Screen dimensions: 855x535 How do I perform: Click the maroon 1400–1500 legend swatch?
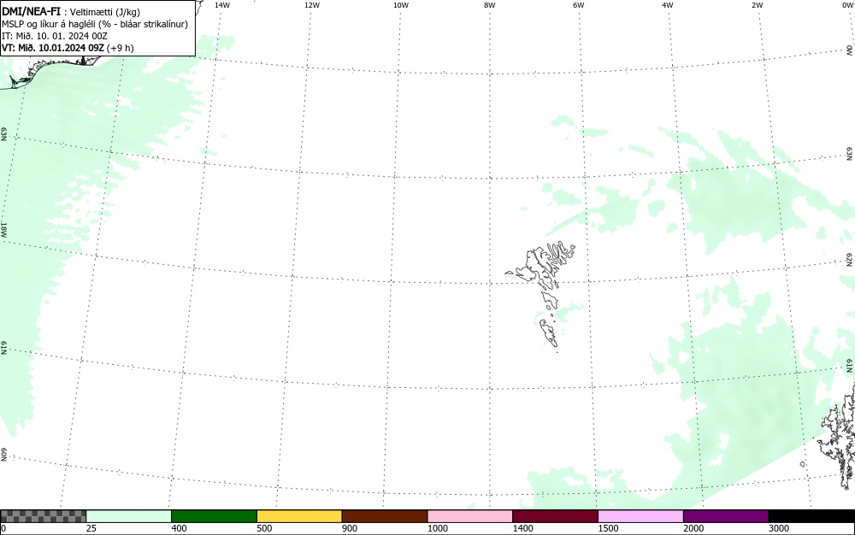click(555, 516)
